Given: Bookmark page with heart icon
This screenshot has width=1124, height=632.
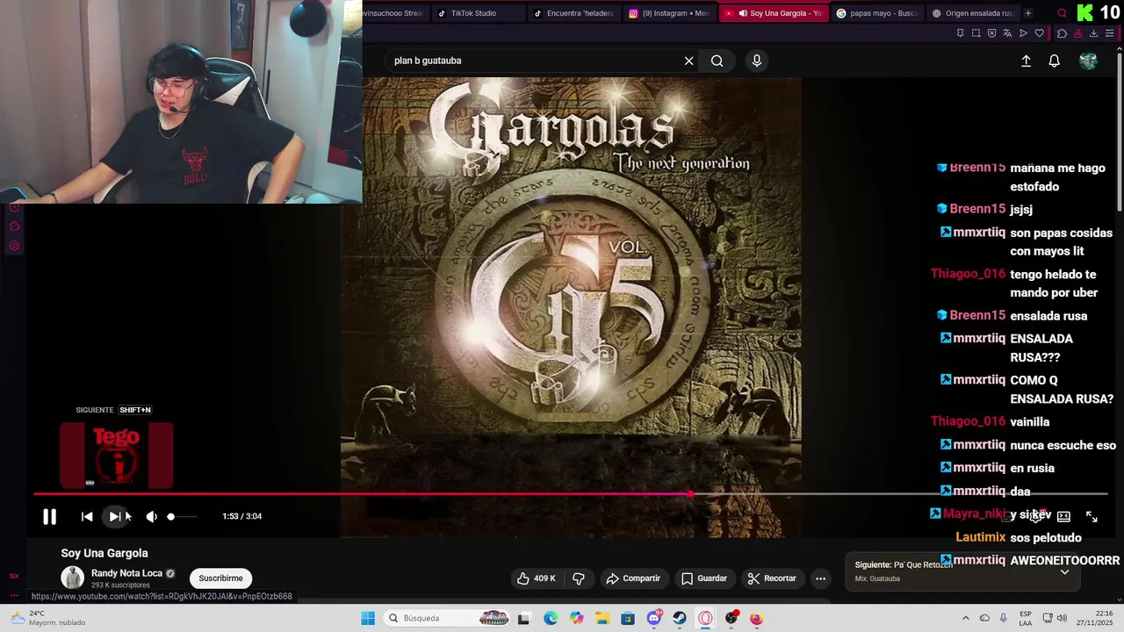Looking at the screenshot, I should point(1040,33).
